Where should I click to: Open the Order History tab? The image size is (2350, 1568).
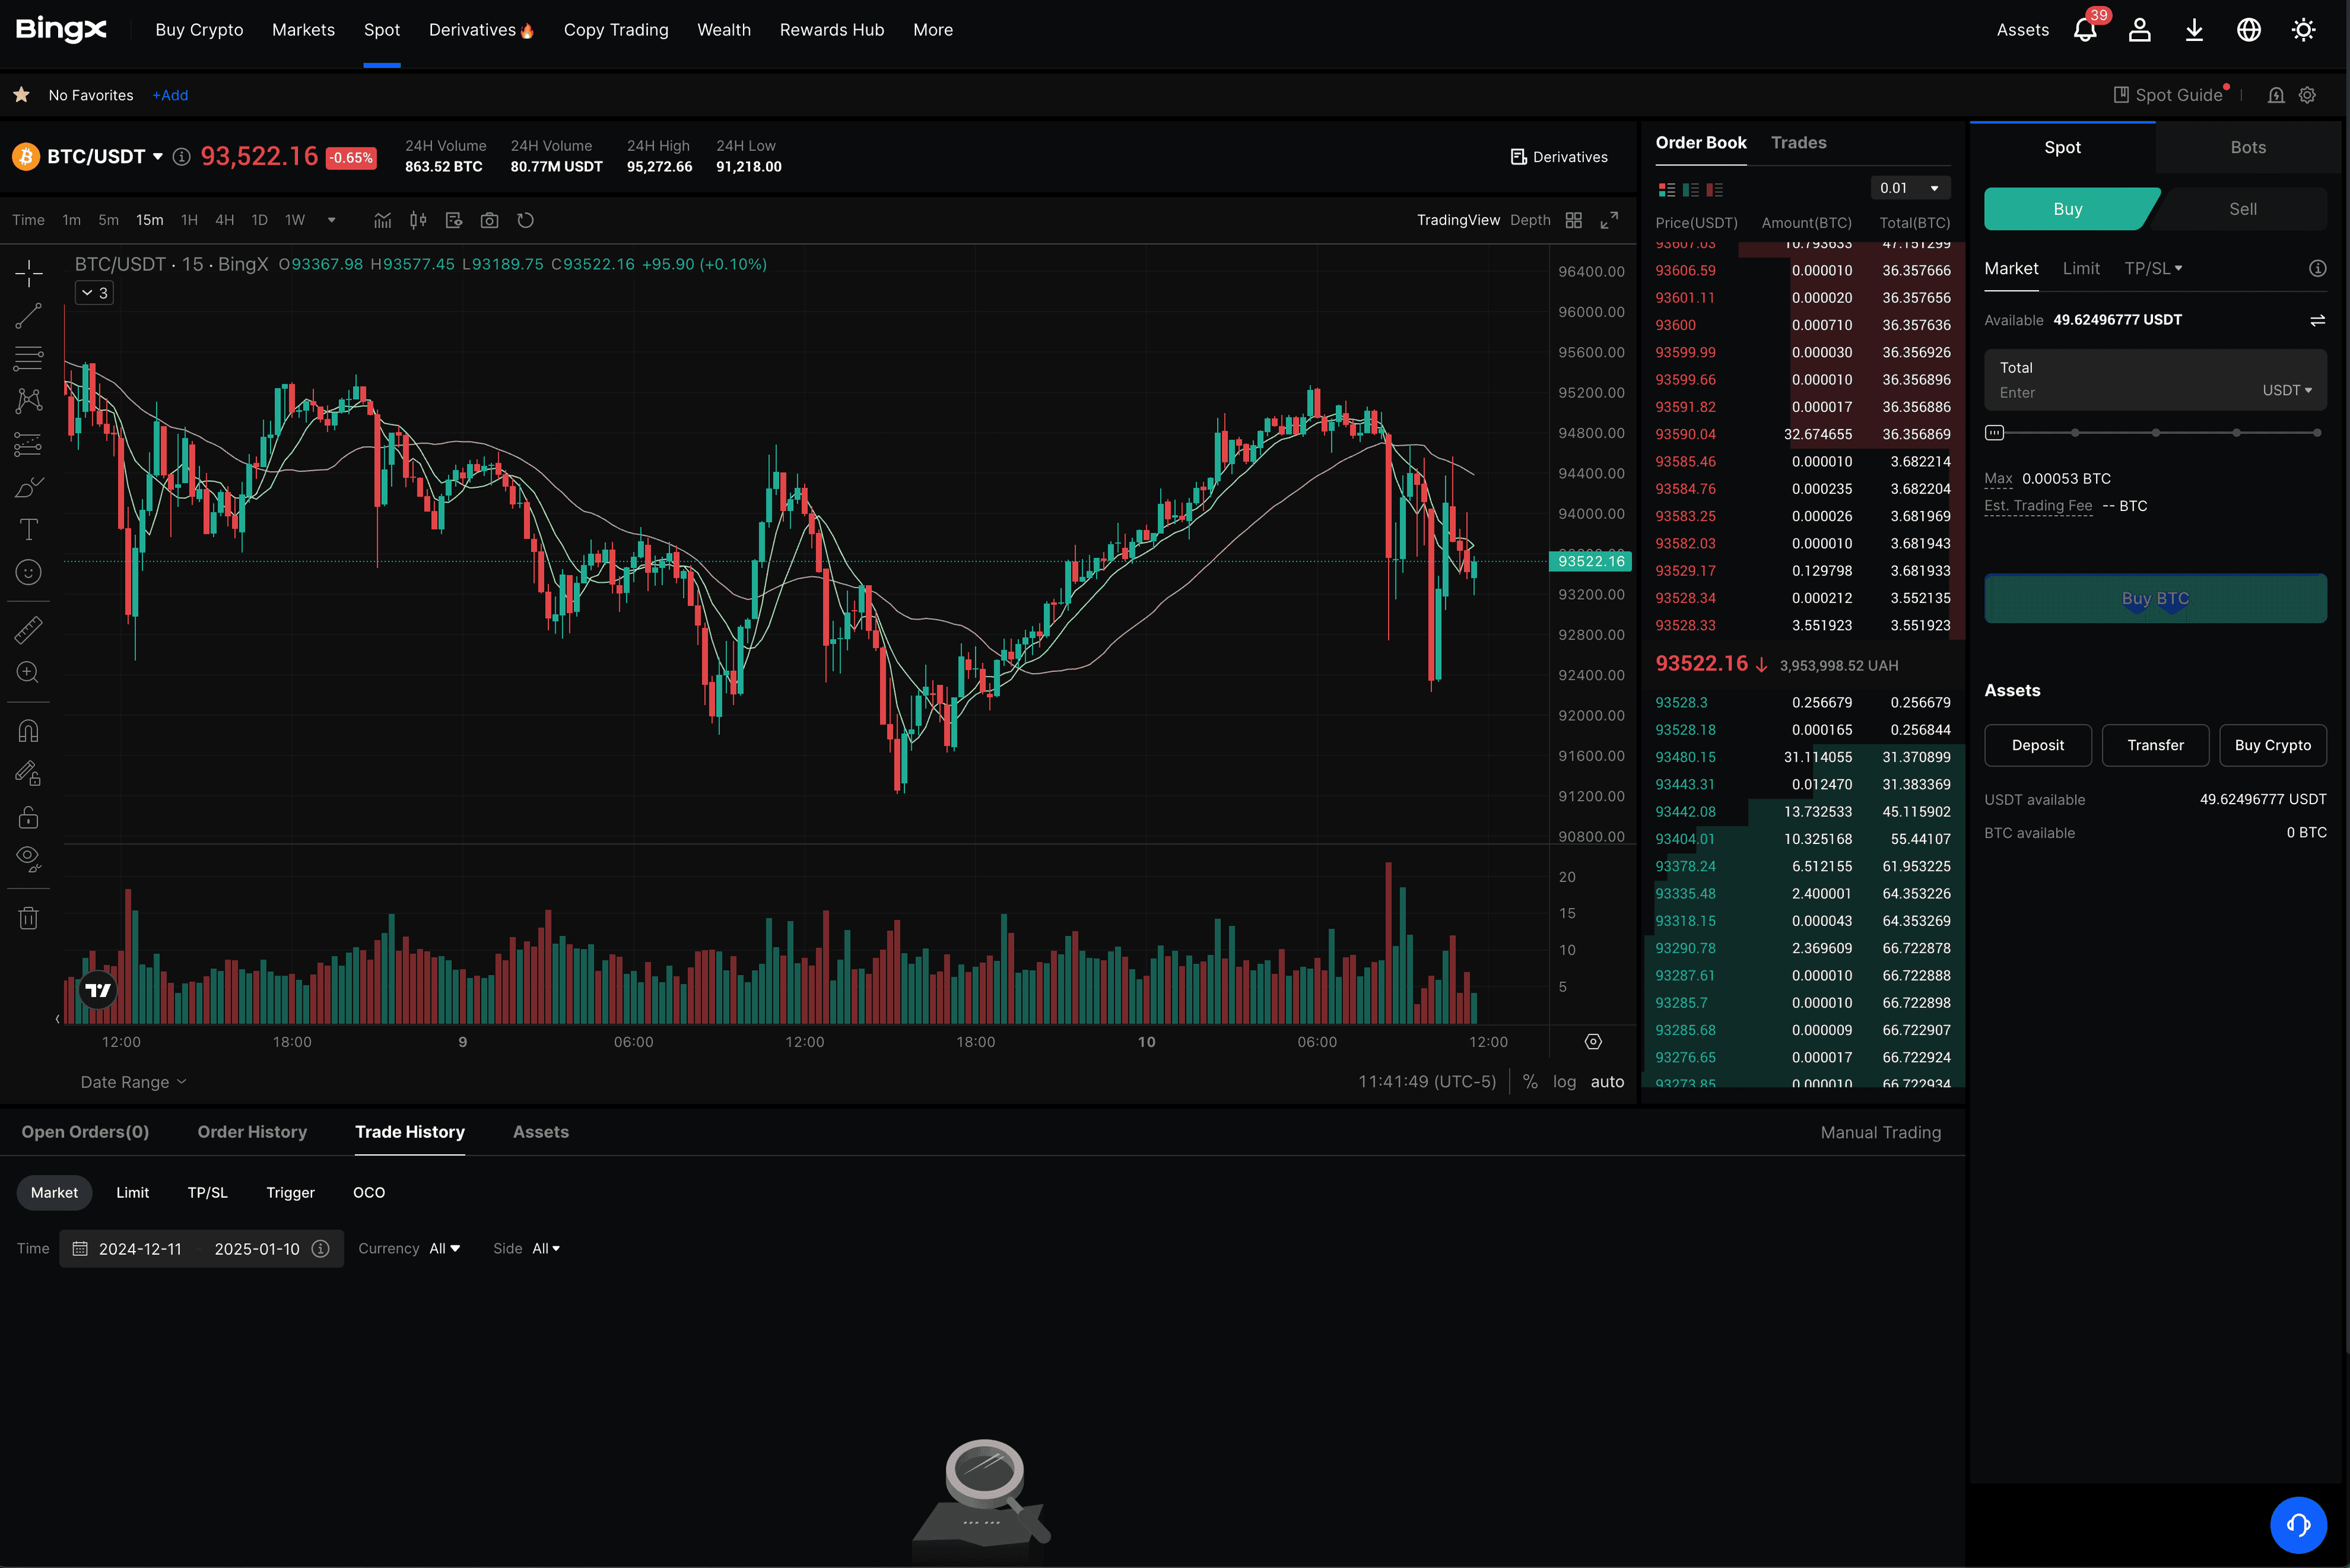[252, 1132]
